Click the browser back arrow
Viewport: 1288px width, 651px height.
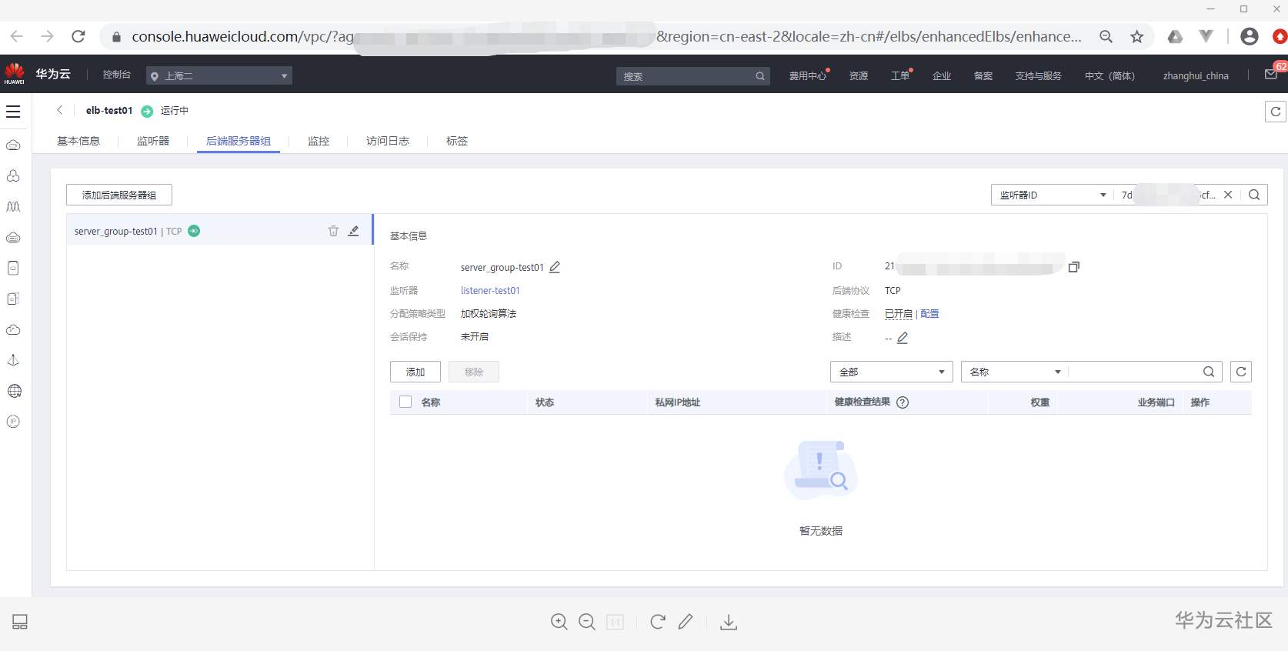pos(16,36)
